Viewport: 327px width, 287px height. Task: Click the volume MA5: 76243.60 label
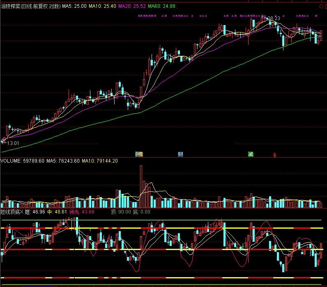(x=63, y=161)
